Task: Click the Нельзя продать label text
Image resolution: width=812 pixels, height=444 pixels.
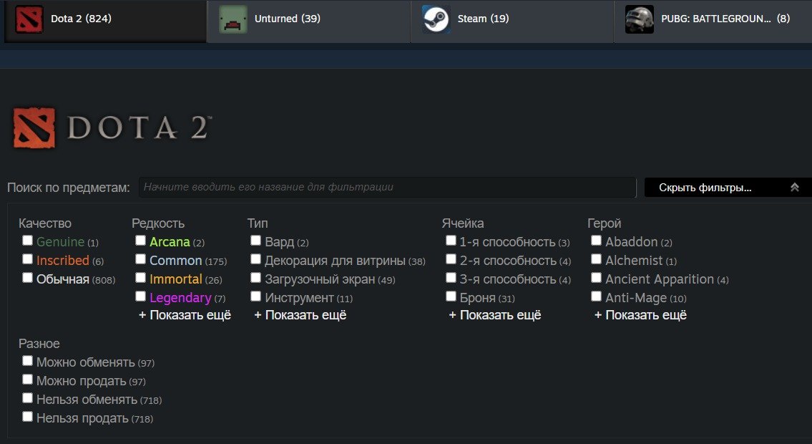Action: [82, 418]
